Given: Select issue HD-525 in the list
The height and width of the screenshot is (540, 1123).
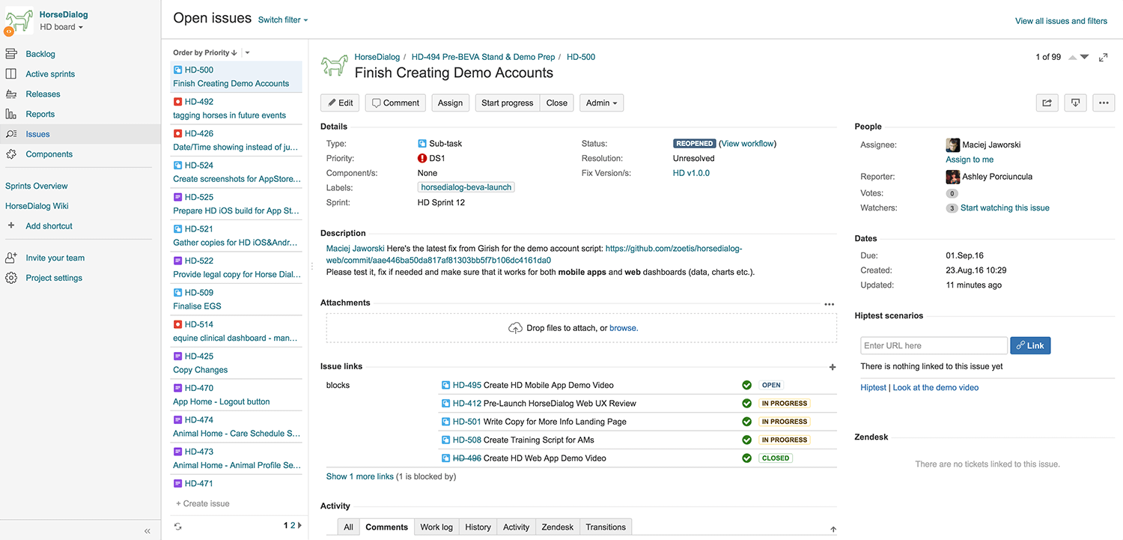Looking at the screenshot, I should point(236,204).
